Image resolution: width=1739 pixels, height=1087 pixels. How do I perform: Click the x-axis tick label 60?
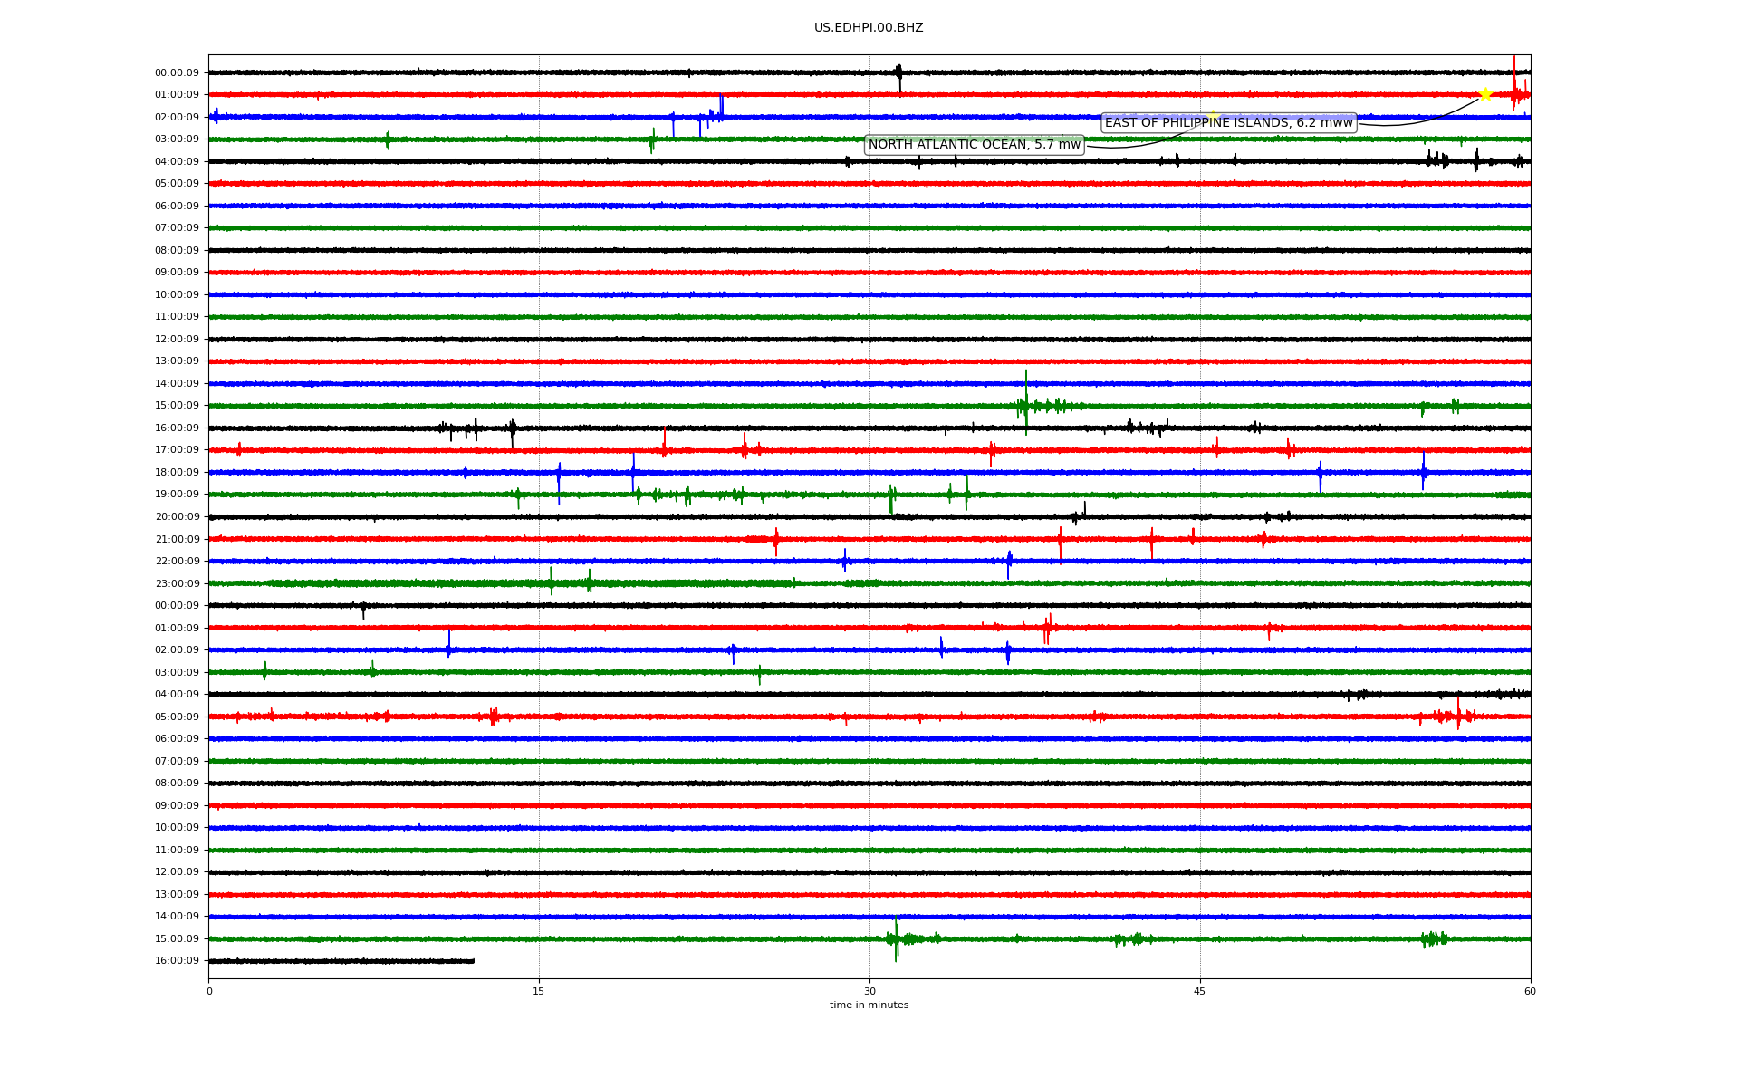[1530, 992]
